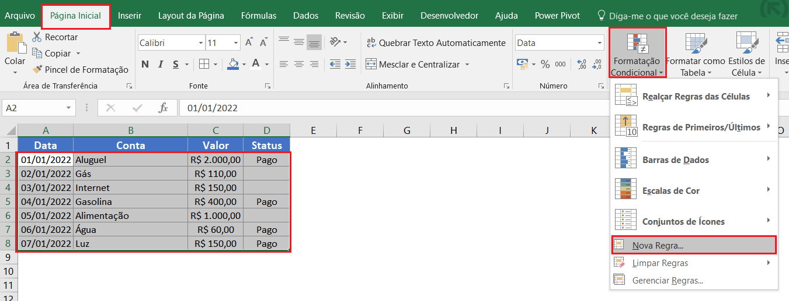Open the Calibri font name dropdown
The width and height of the screenshot is (789, 301).
tap(201, 43)
